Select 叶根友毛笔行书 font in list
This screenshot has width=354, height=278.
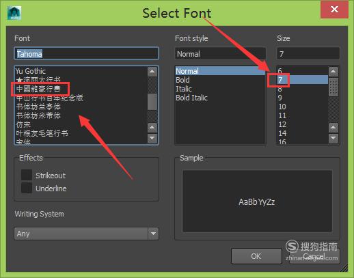click(x=81, y=133)
